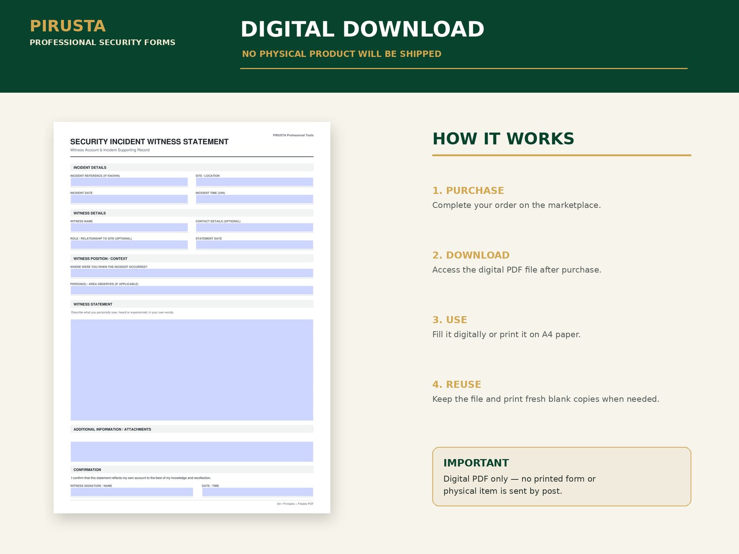Click the 'IMPORTANT' notice heading

pyautogui.click(x=476, y=463)
